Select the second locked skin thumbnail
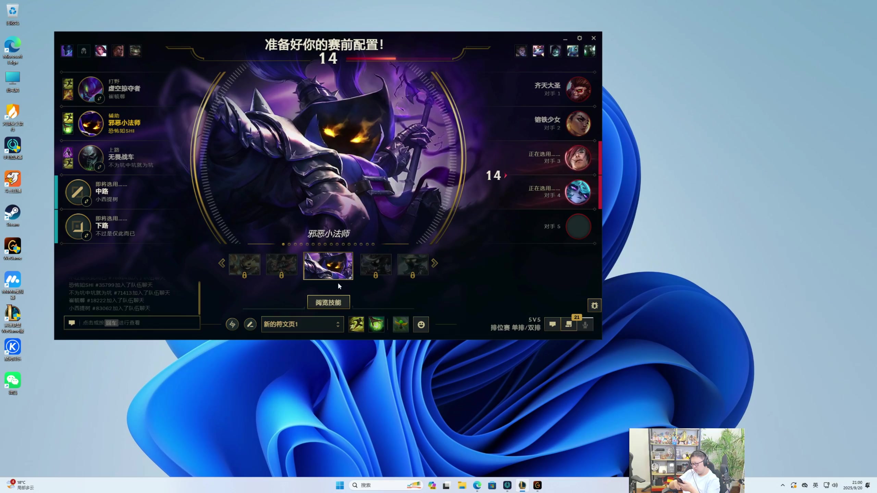This screenshot has height=493, width=877. [x=281, y=265]
